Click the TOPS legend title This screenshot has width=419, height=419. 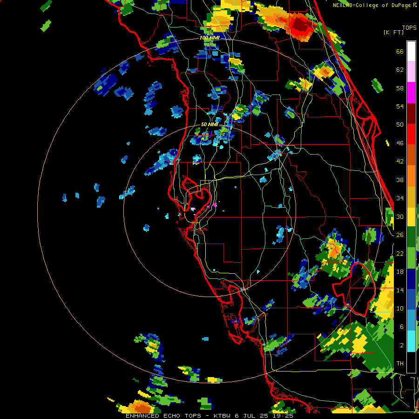(409, 27)
